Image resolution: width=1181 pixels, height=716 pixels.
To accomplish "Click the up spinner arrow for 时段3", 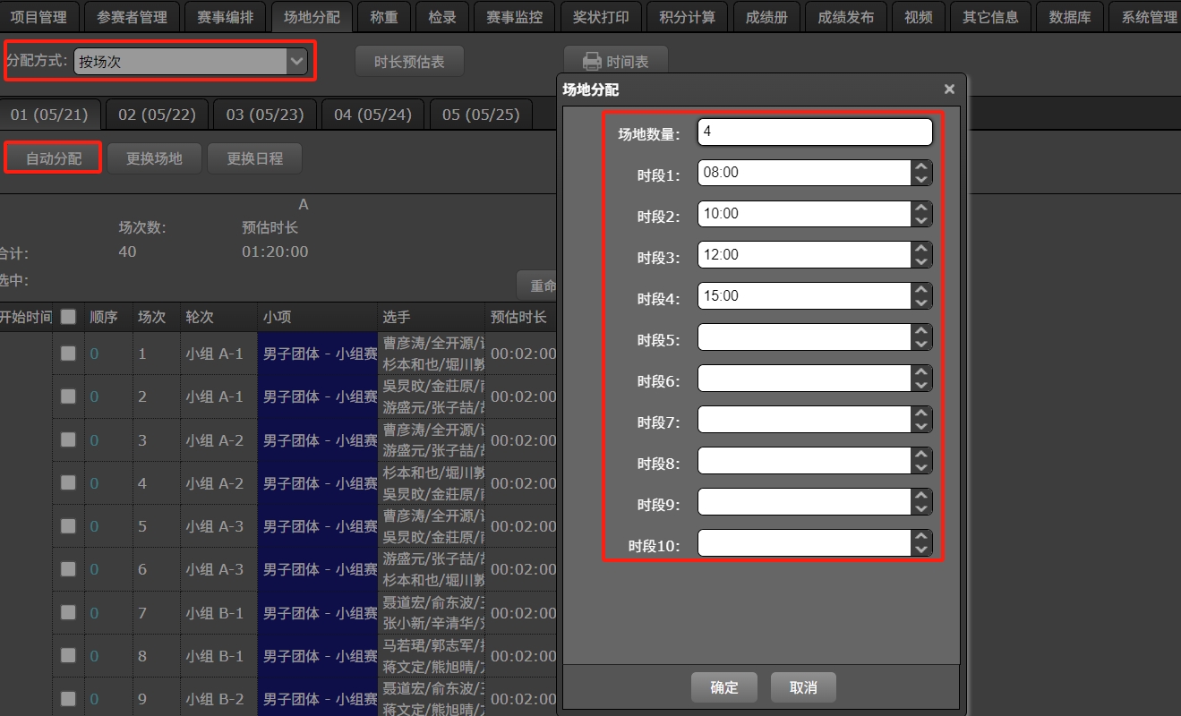I will 921,249.
